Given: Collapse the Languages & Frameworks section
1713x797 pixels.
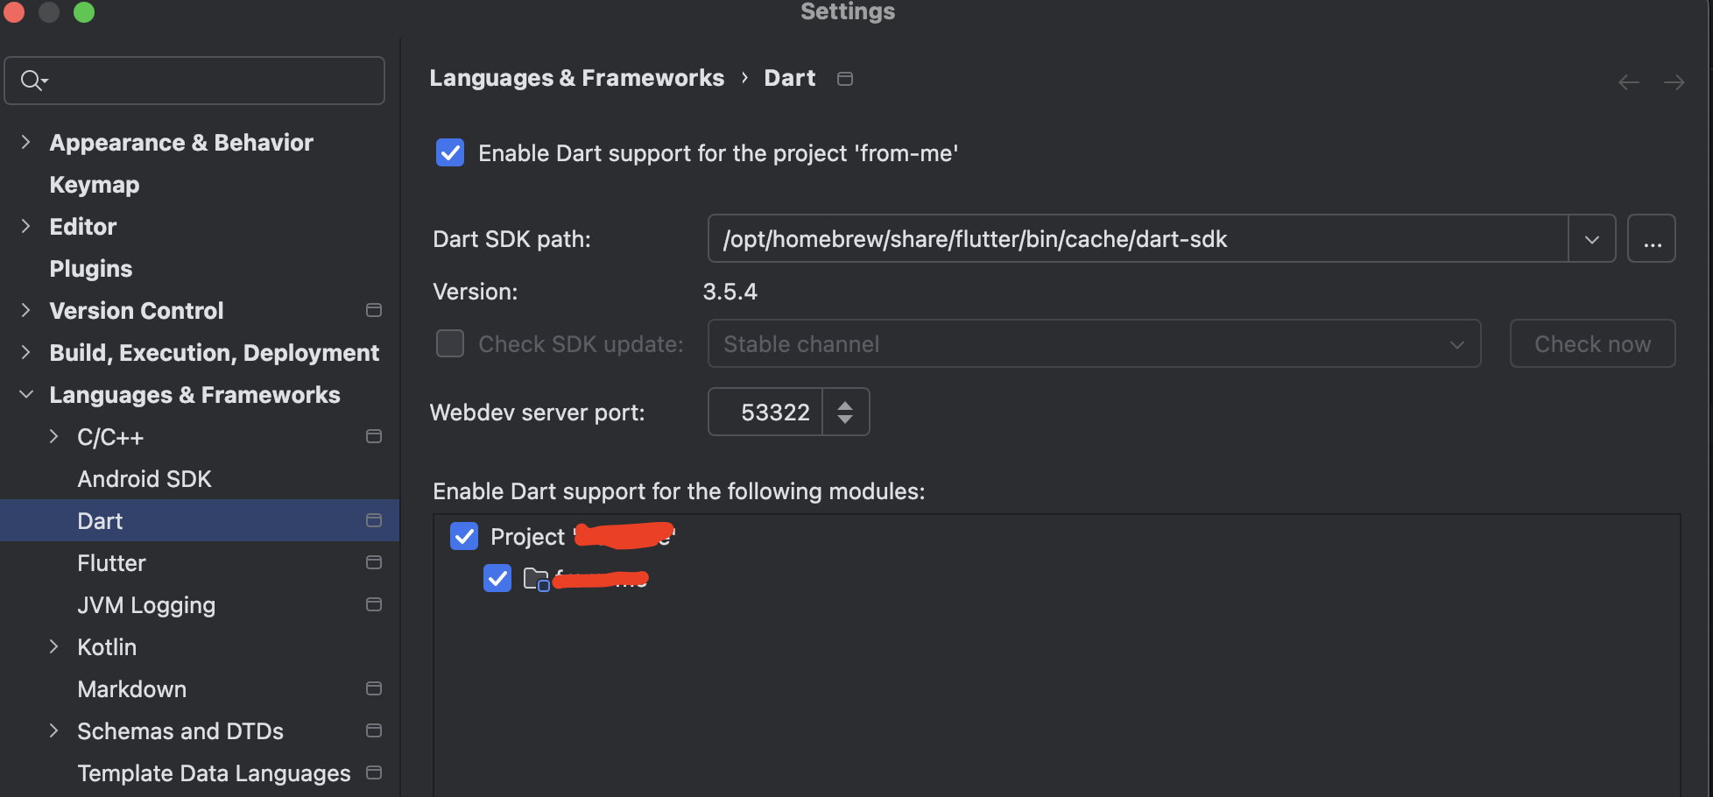Looking at the screenshot, I should tap(25, 394).
